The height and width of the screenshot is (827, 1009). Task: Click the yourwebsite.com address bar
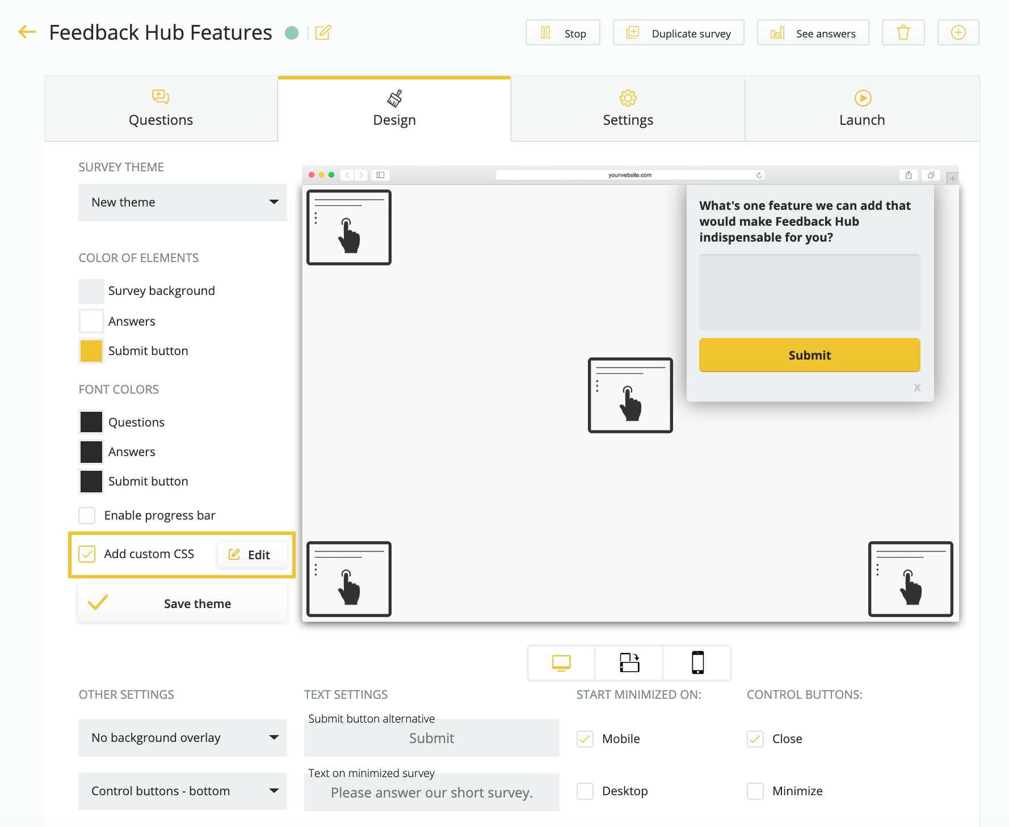630,175
